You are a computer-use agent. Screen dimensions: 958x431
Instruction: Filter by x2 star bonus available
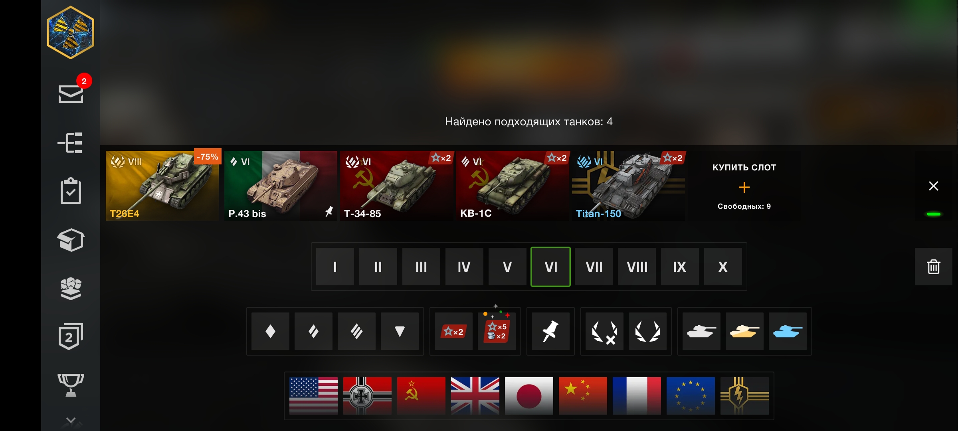point(453,331)
